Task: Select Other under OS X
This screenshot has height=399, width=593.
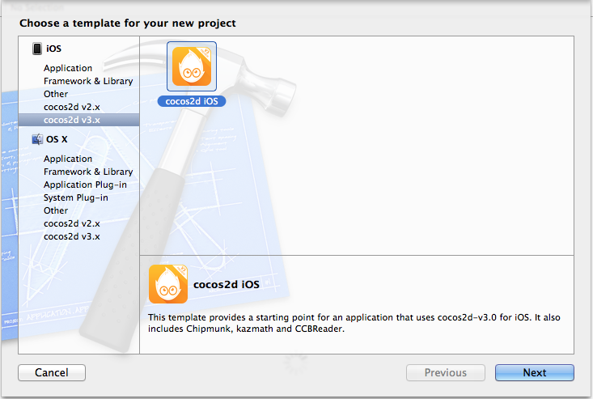Action: 56,210
